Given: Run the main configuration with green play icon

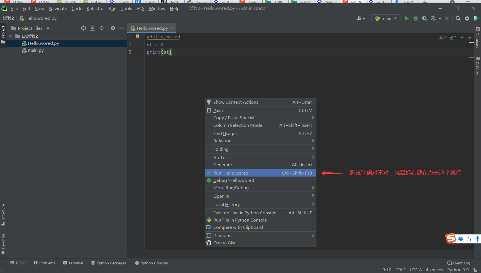Looking at the screenshot, I should (x=407, y=18).
